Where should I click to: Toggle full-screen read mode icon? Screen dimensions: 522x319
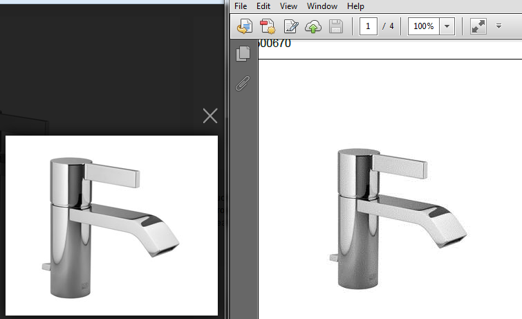click(478, 27)
